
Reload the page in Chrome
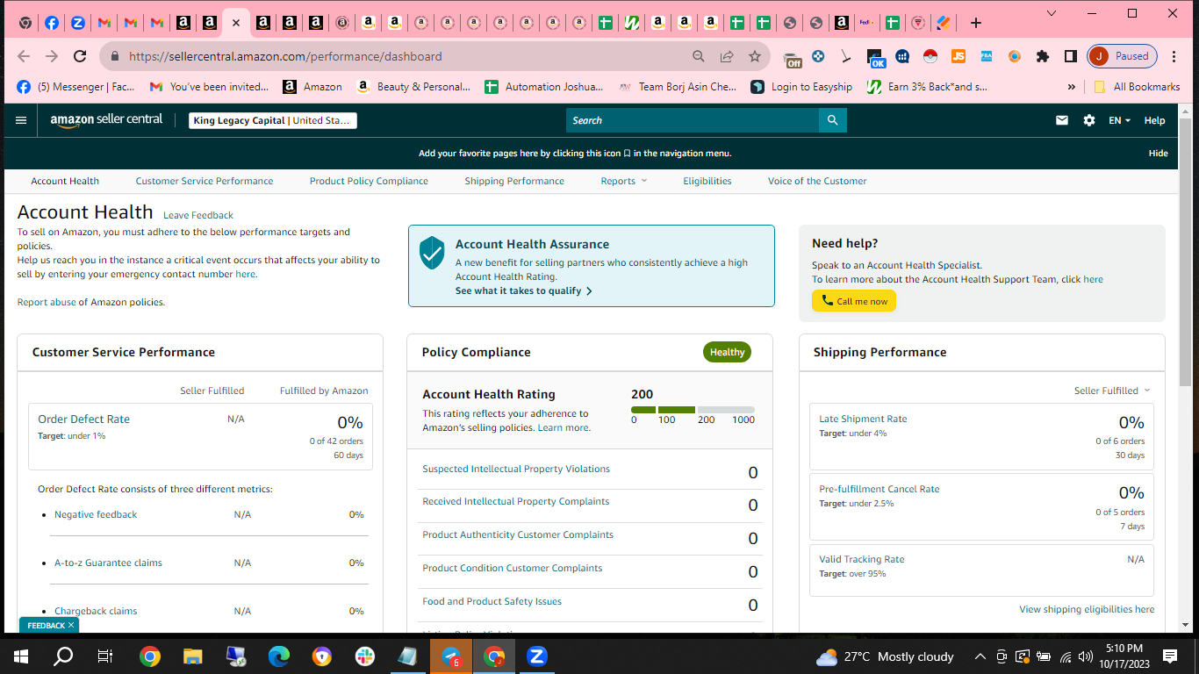80,56
